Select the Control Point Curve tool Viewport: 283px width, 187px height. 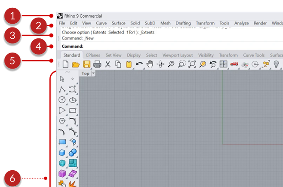coord(73,89)
